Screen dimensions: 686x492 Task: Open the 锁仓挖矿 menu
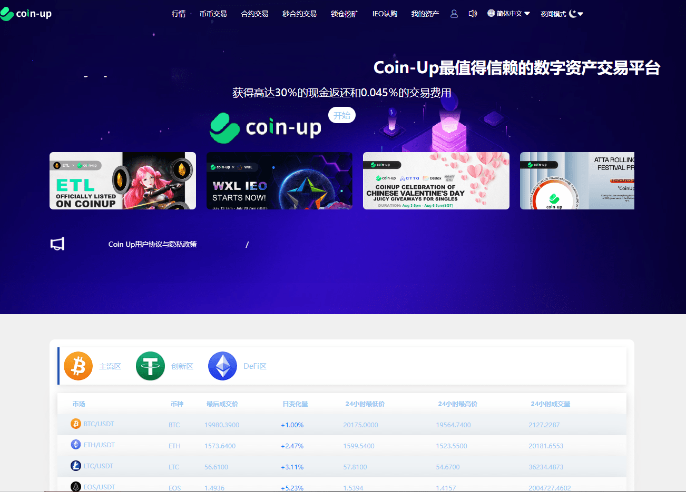345,14
